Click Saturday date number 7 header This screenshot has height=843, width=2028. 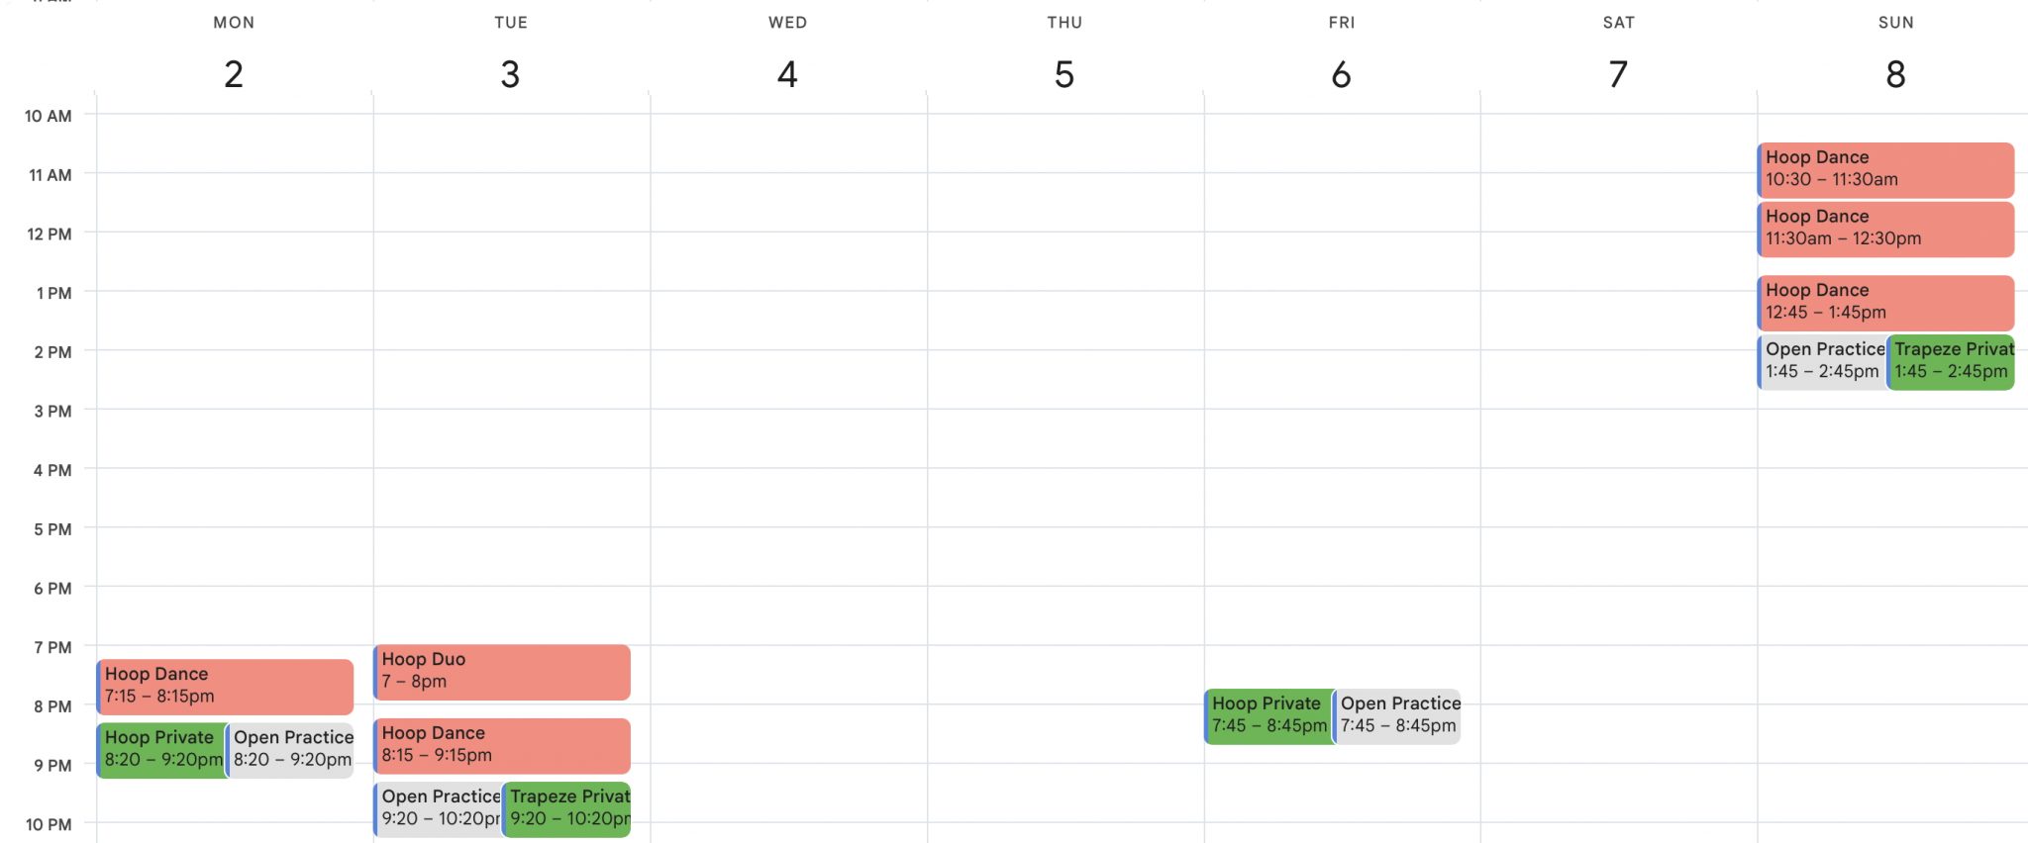point(1618,74)
